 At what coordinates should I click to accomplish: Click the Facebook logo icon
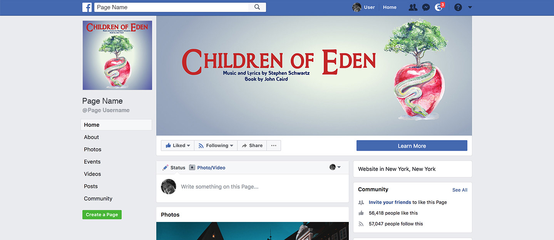pyautogui.click(x=87, y=7)
